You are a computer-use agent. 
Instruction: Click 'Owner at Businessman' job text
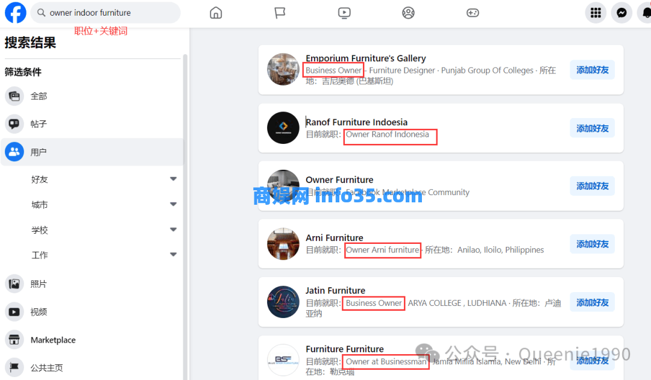coord(386,362)
